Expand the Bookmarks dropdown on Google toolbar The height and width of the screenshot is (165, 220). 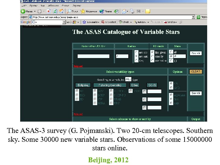click(99, 22)
